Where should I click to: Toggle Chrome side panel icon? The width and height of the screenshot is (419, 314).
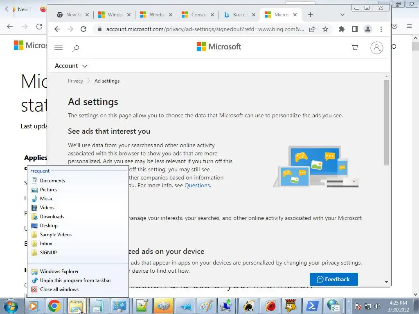[355, 29]
